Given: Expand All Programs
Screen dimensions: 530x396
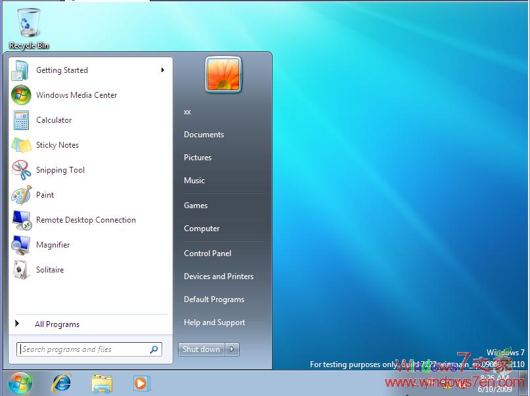Looking at the screenshot, I should 57,324.
